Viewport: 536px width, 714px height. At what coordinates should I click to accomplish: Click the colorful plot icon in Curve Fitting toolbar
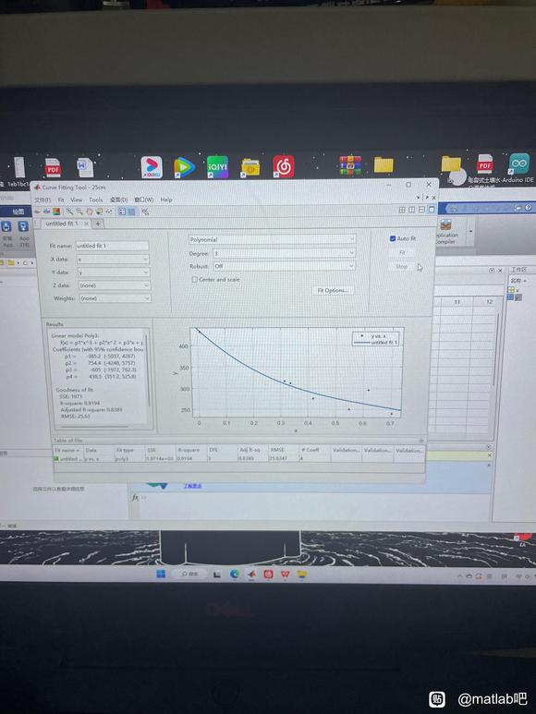click(56, 212)
